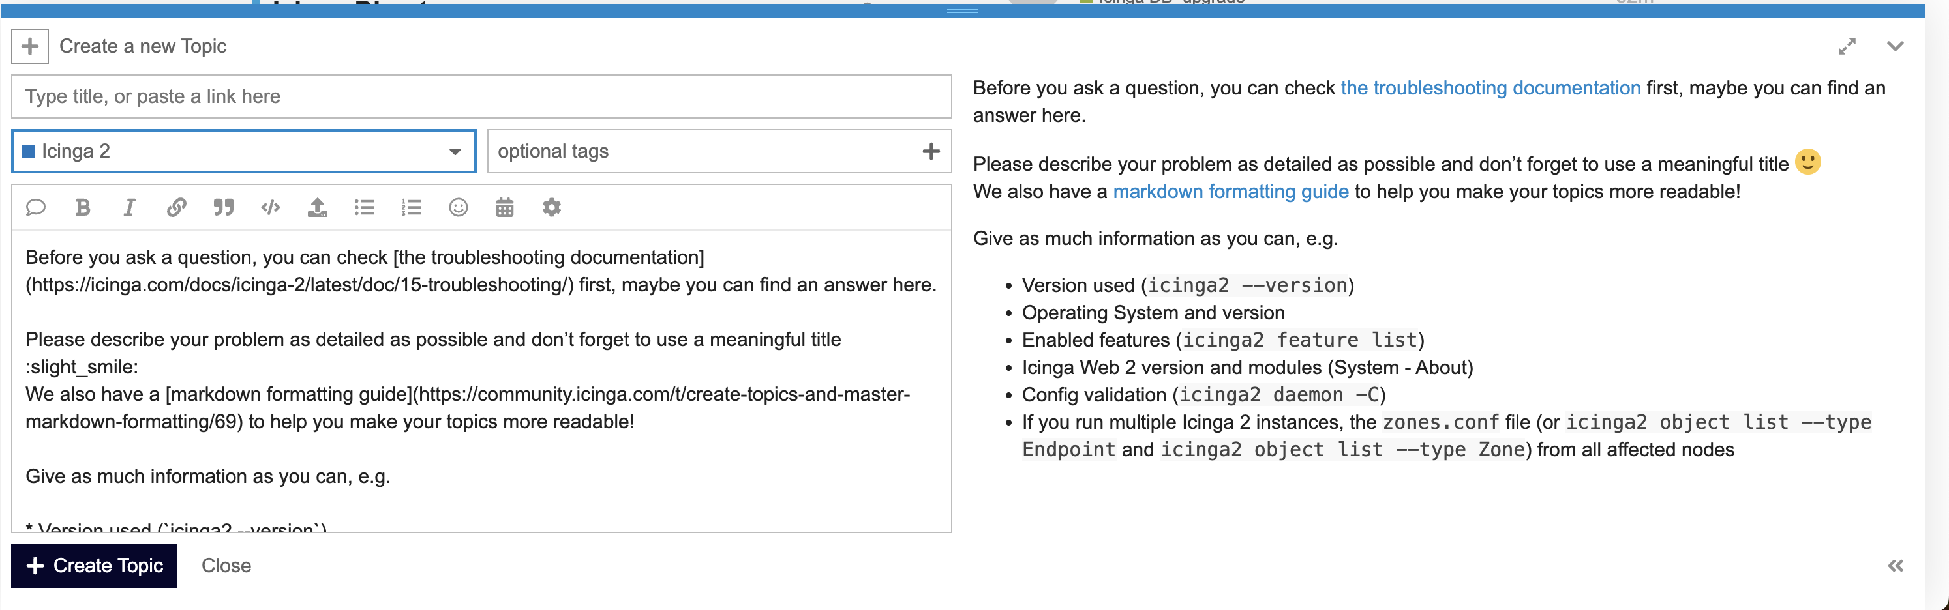Toggle the reply-type speech bubble icon
This screenshot has height=610, width=1949.
[36, 207]
